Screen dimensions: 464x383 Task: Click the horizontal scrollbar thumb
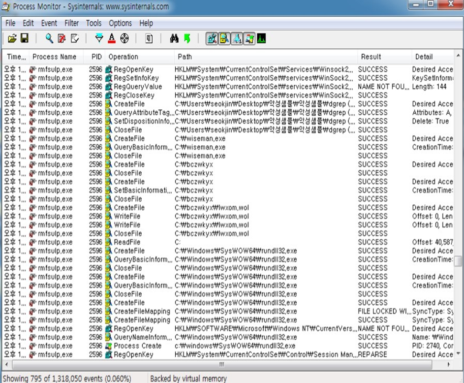221,364
